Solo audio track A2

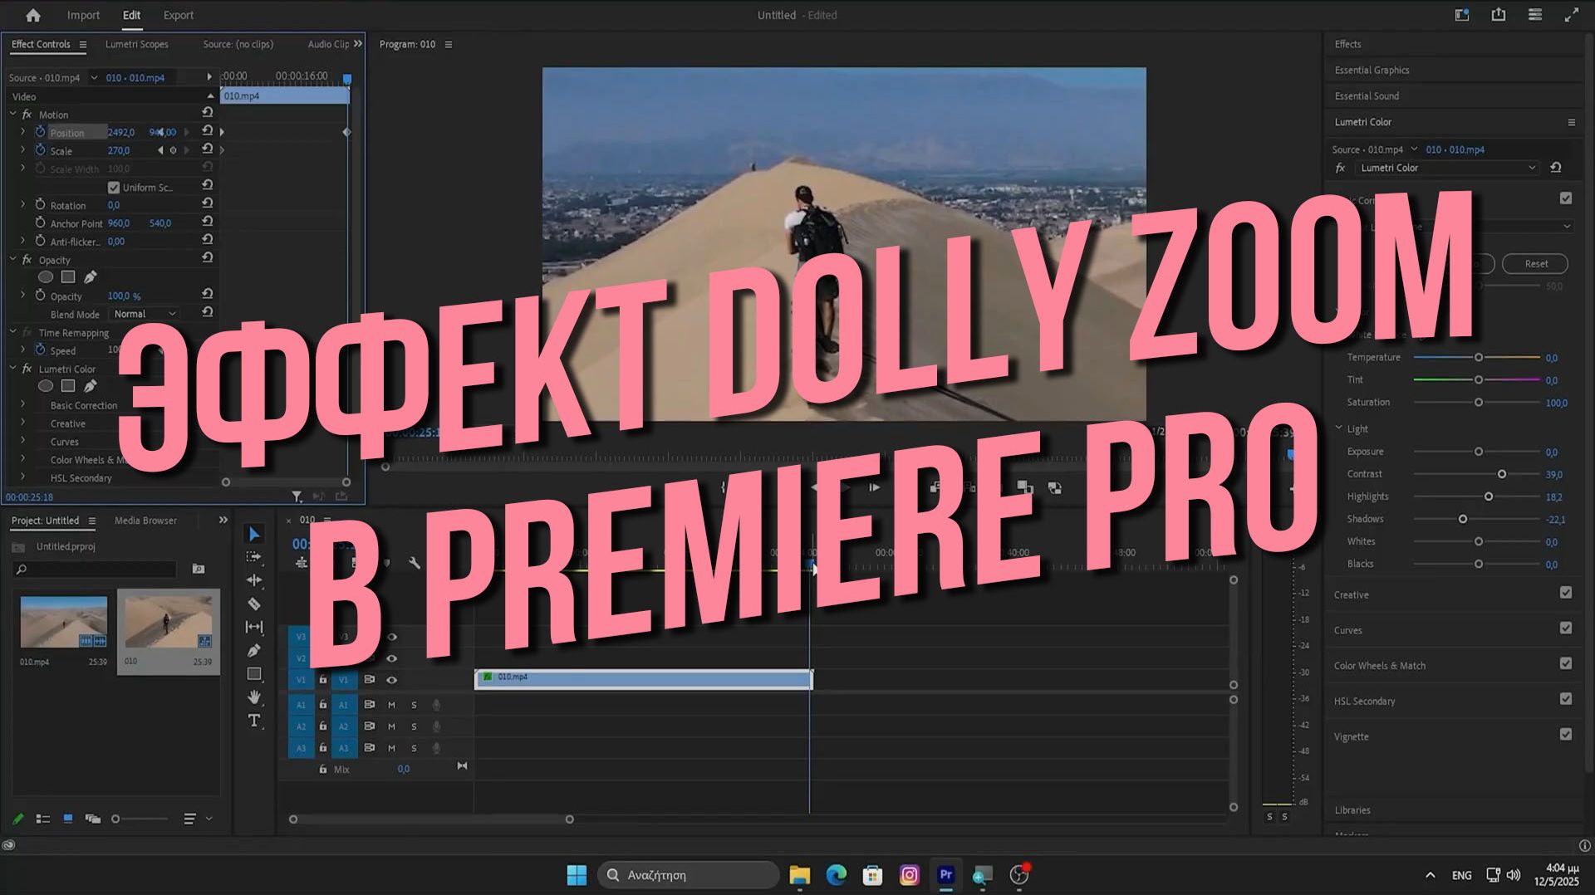(414, 726)
